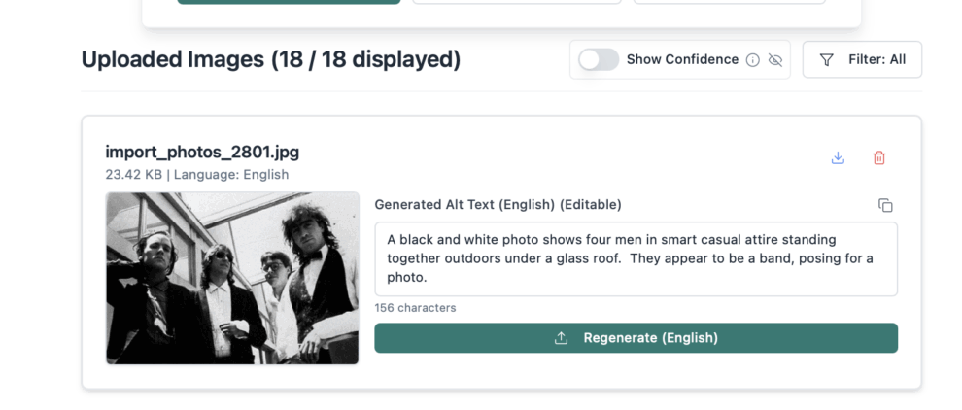The image size is (962, 410).
Task: Click the Uploaded Images heading
Action: (x=270, y=59)
